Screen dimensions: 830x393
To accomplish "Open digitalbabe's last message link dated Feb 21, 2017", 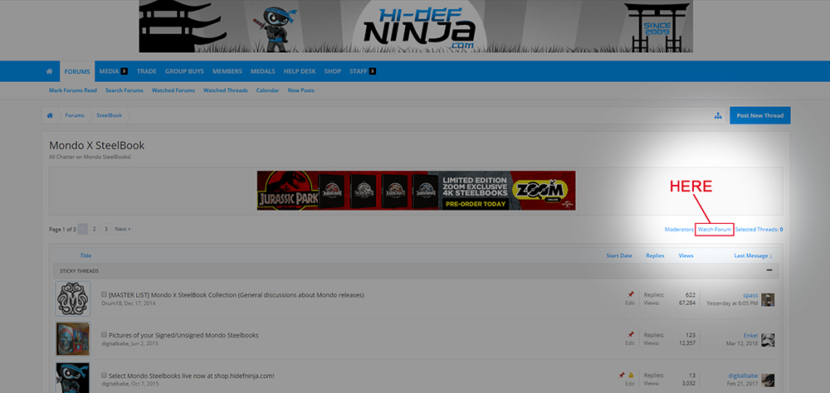I will pyautogui.click(x=743, y=376).
